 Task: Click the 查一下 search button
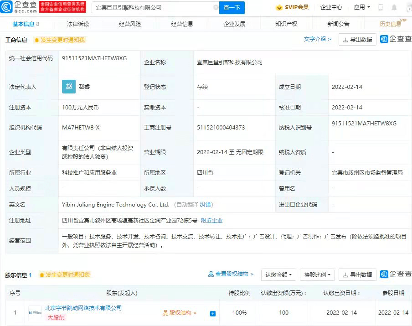232,8
